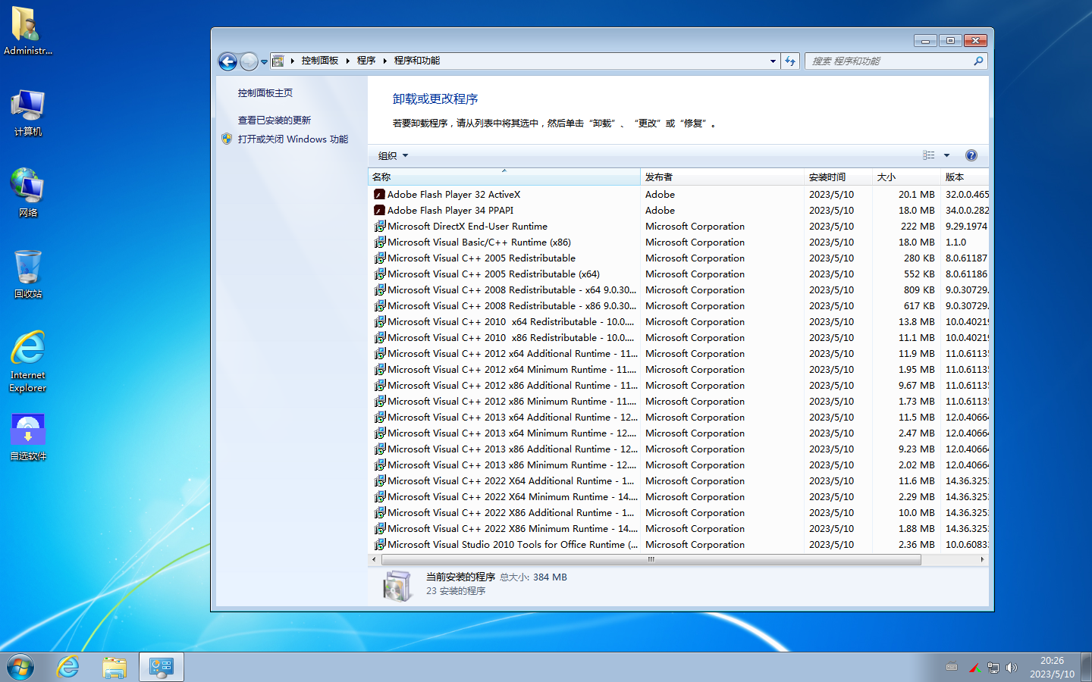Open 控制面板主页 link
The width and height of the screenshot is (1092, 682).
(265, 92)
